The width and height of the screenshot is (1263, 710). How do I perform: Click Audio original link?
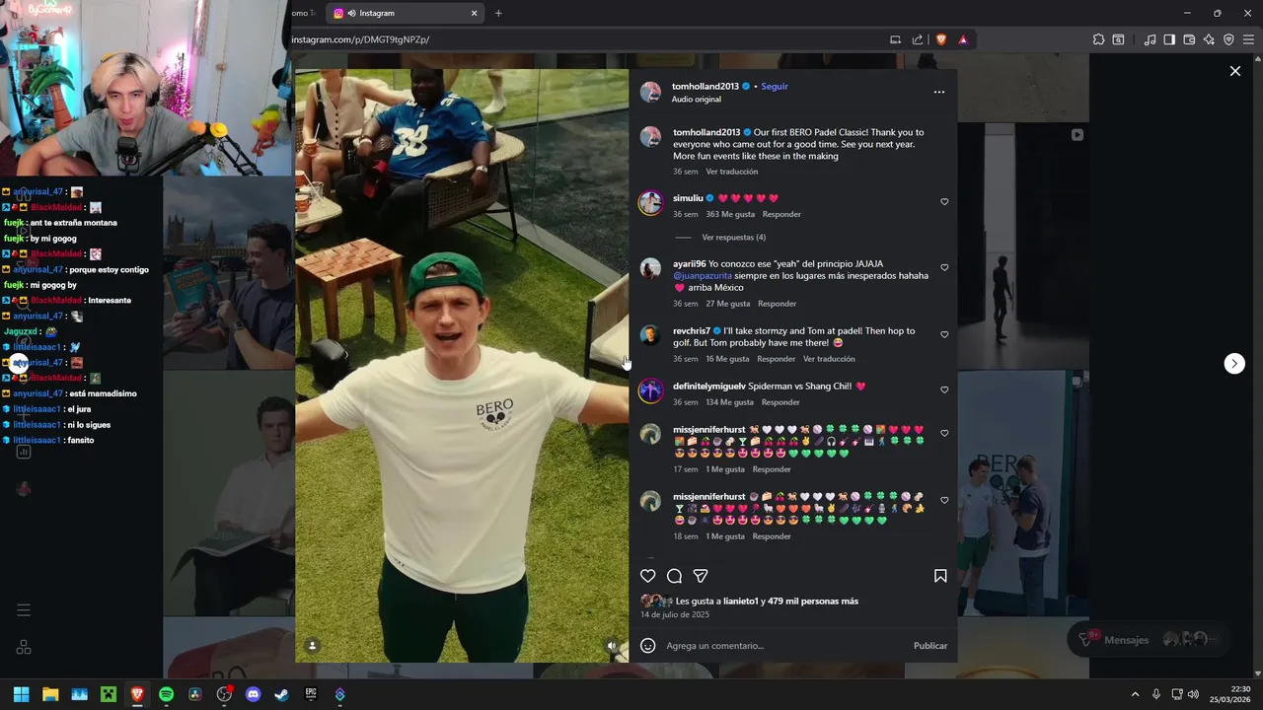pos(697,100)
